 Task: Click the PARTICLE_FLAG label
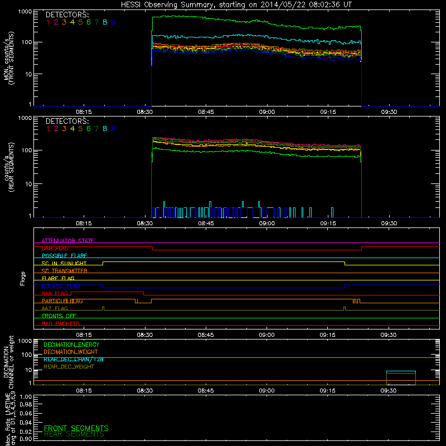(x=62, y=301)
